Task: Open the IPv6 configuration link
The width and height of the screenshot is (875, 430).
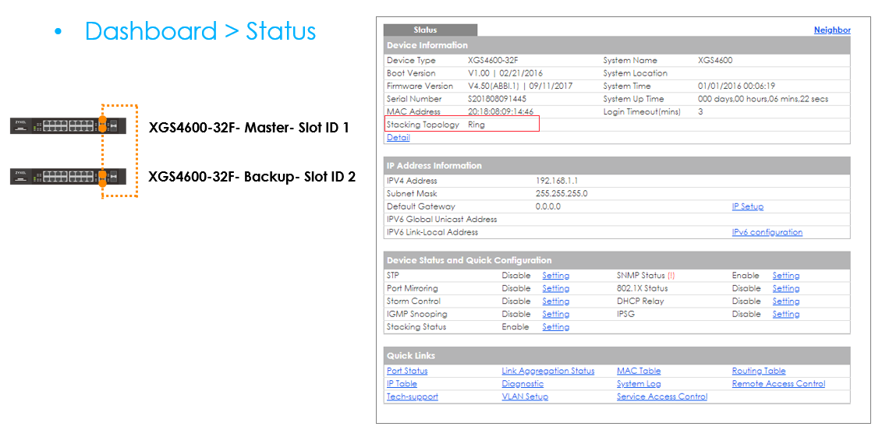Action: (767, 232)
